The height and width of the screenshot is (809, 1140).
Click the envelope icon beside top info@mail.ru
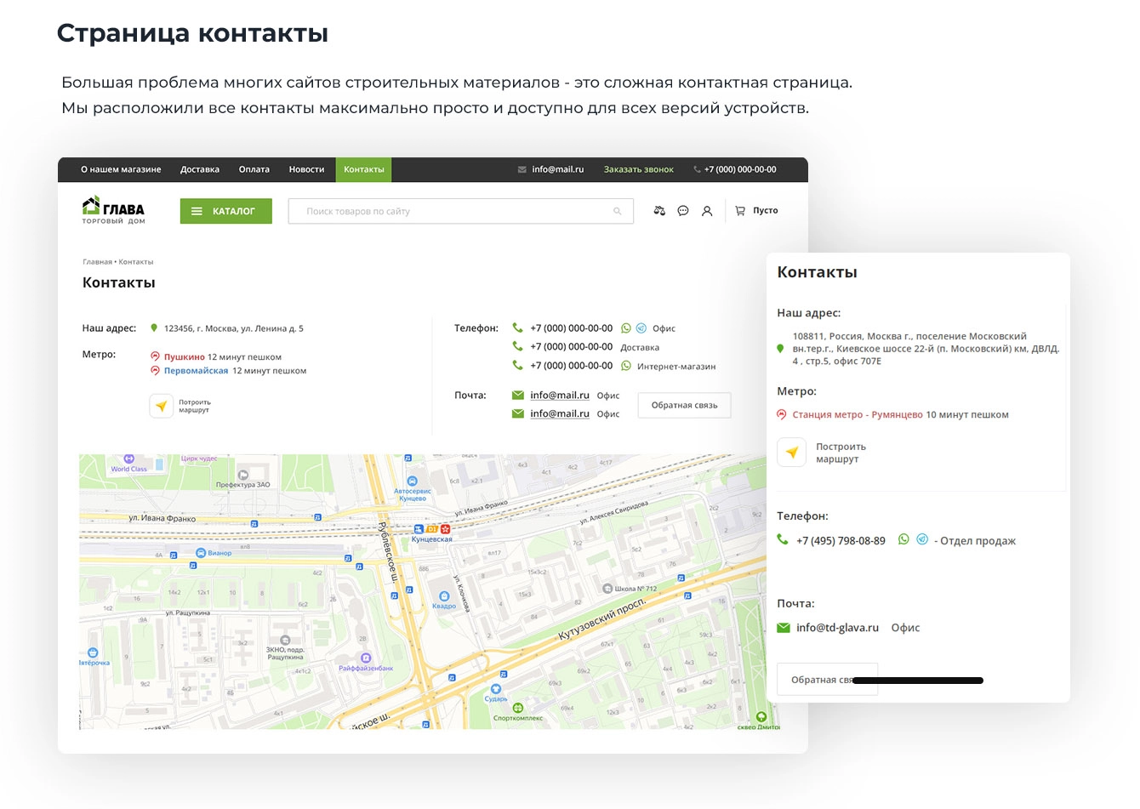click(522, 169)
